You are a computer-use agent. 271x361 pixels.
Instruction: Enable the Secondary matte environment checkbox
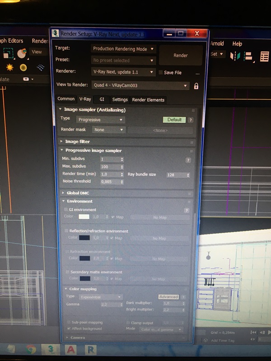pyautogui.click(x=67, y=272)
